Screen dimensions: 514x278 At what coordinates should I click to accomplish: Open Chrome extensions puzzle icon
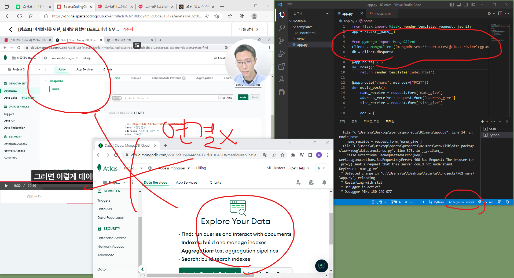293,155
